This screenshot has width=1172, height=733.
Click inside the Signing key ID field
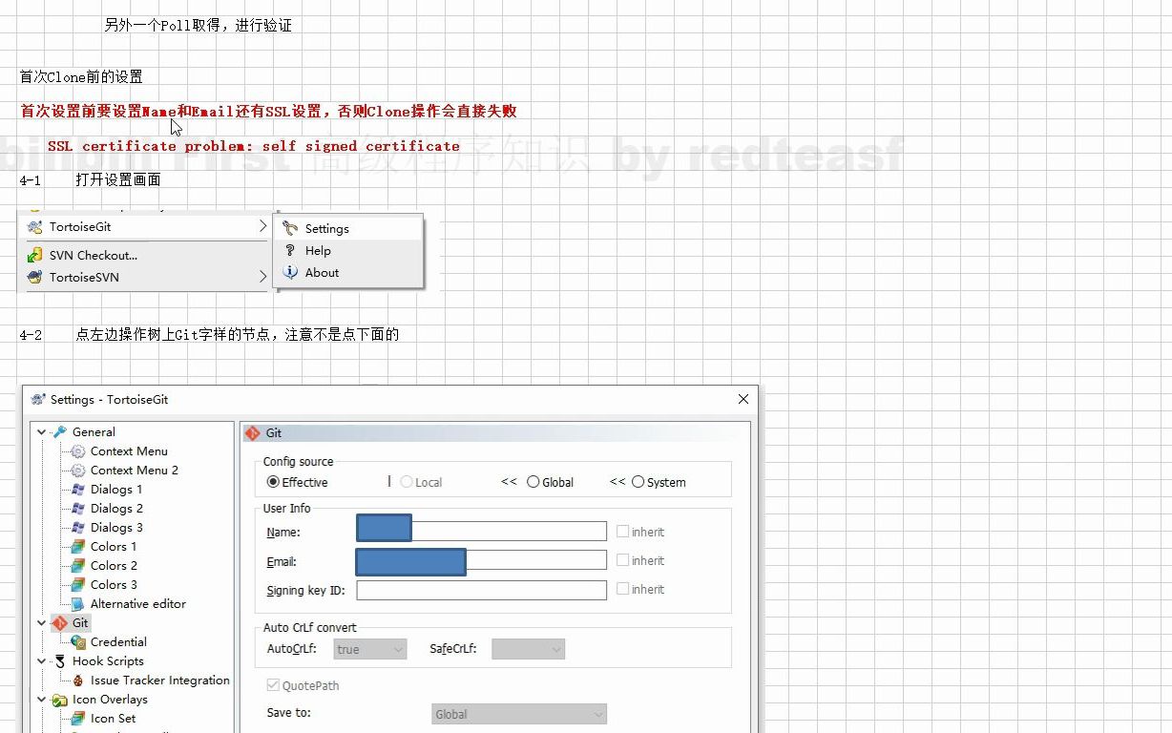(x=481, y=590)
